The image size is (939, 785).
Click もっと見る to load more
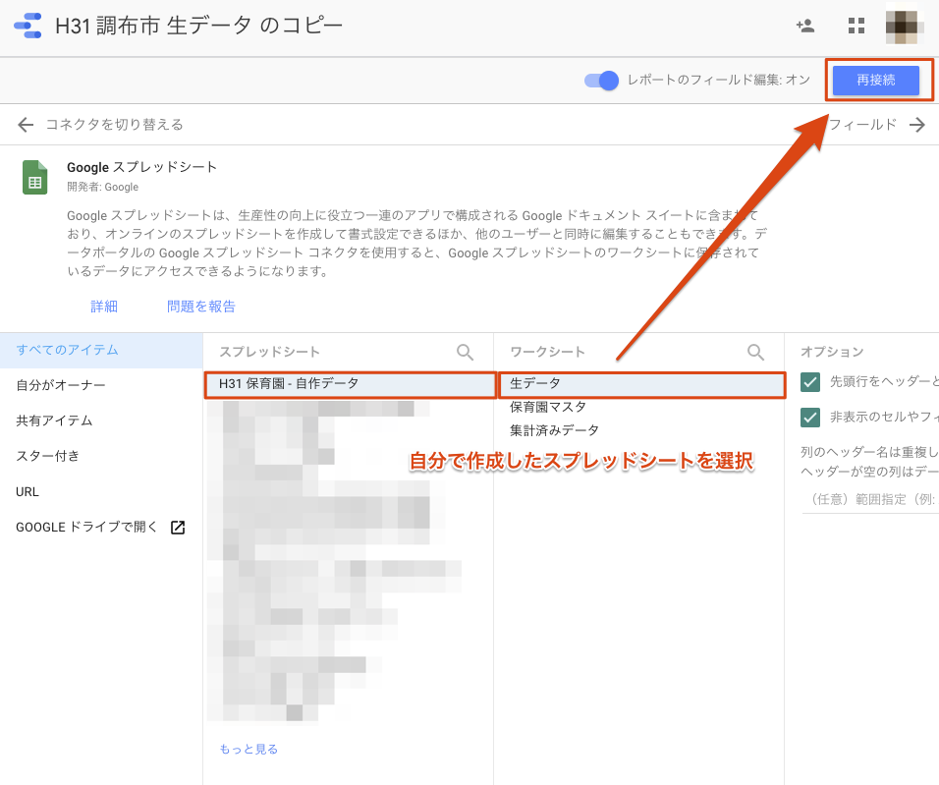pyautogui.click(x=249, y=749)
